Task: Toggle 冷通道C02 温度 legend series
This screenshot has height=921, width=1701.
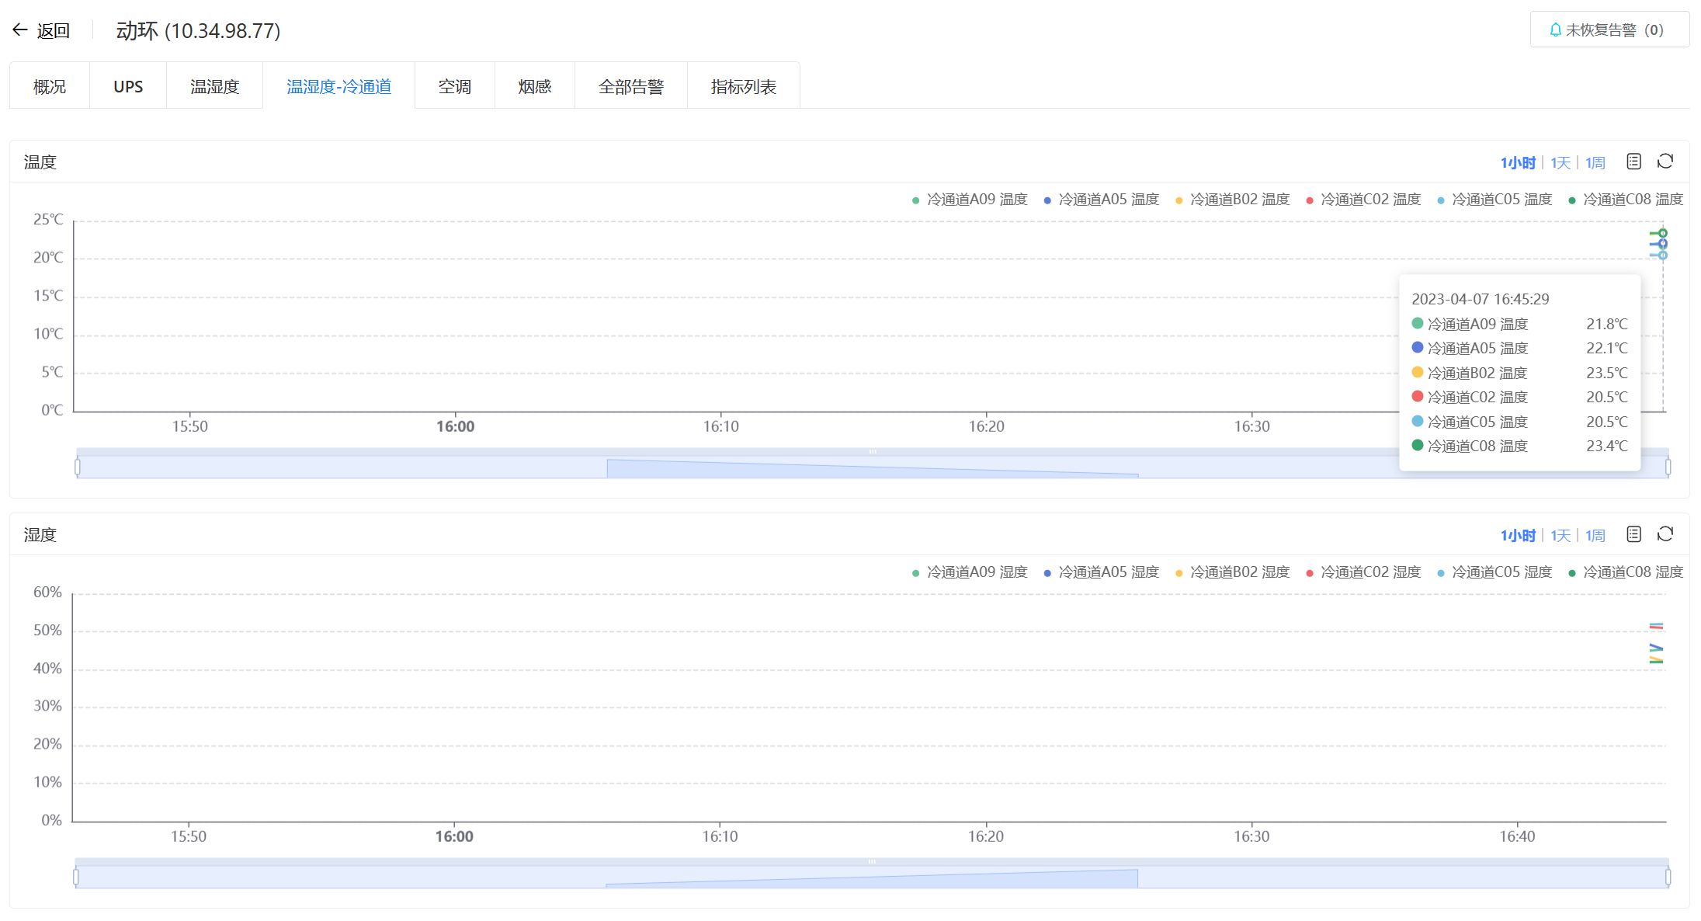Action: point(1363,200)
